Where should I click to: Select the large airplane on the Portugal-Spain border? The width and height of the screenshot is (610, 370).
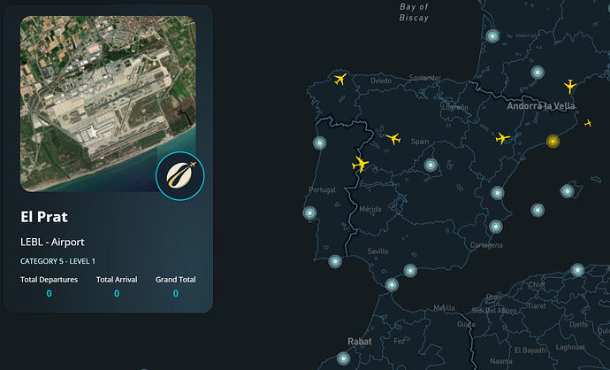click(360, 164)
